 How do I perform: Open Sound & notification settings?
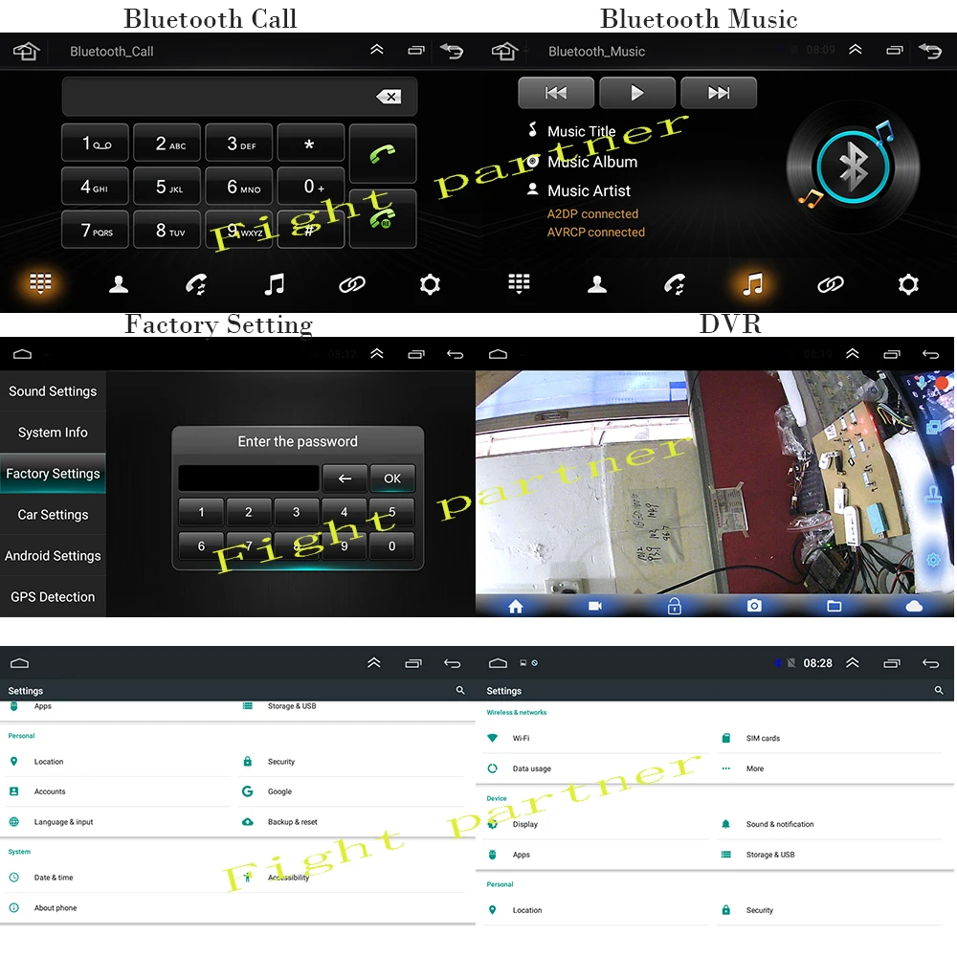(x=830, y=824)
